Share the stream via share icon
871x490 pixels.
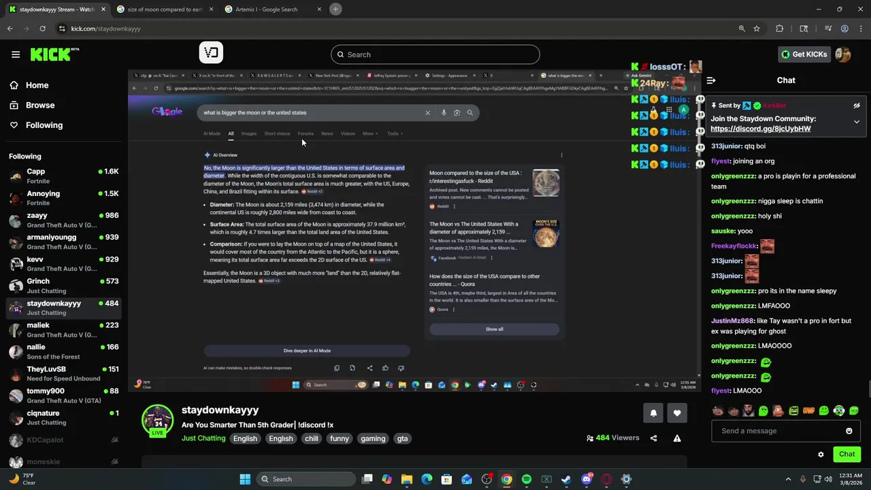point(653,438)
